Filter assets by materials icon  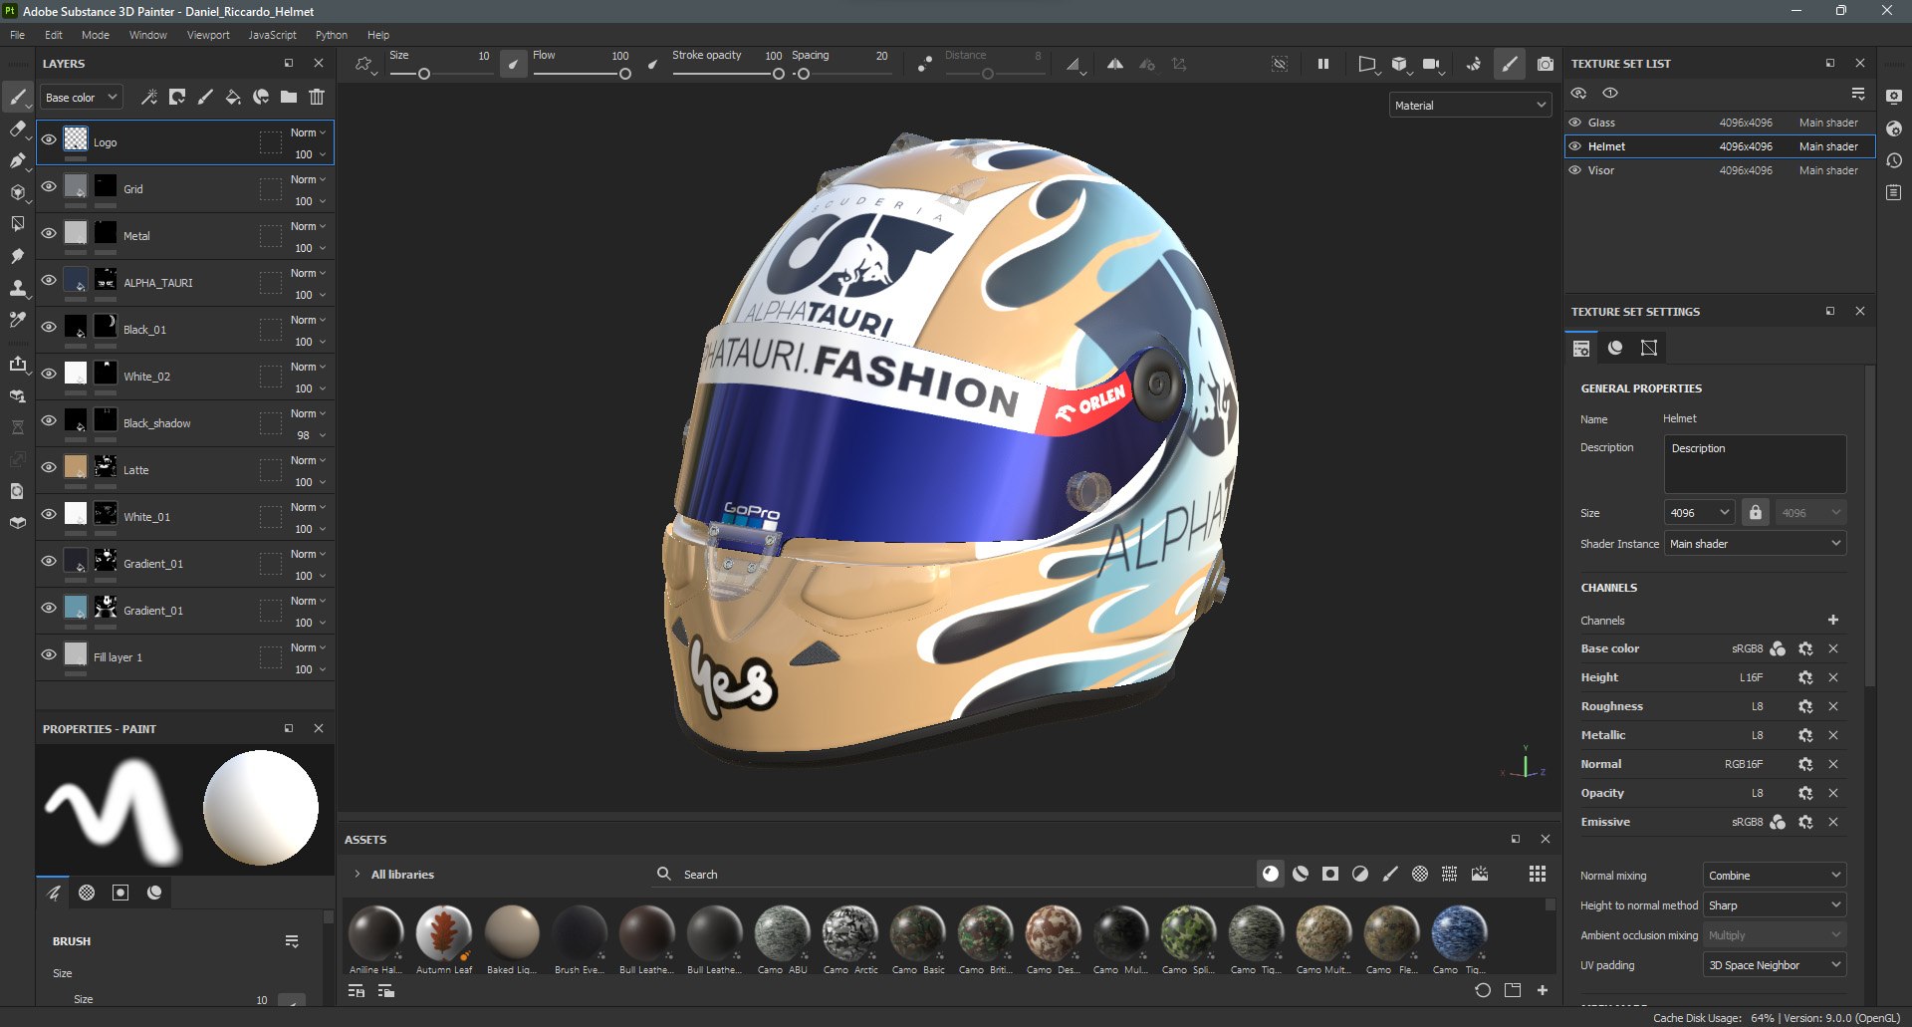pos(1271,874)
